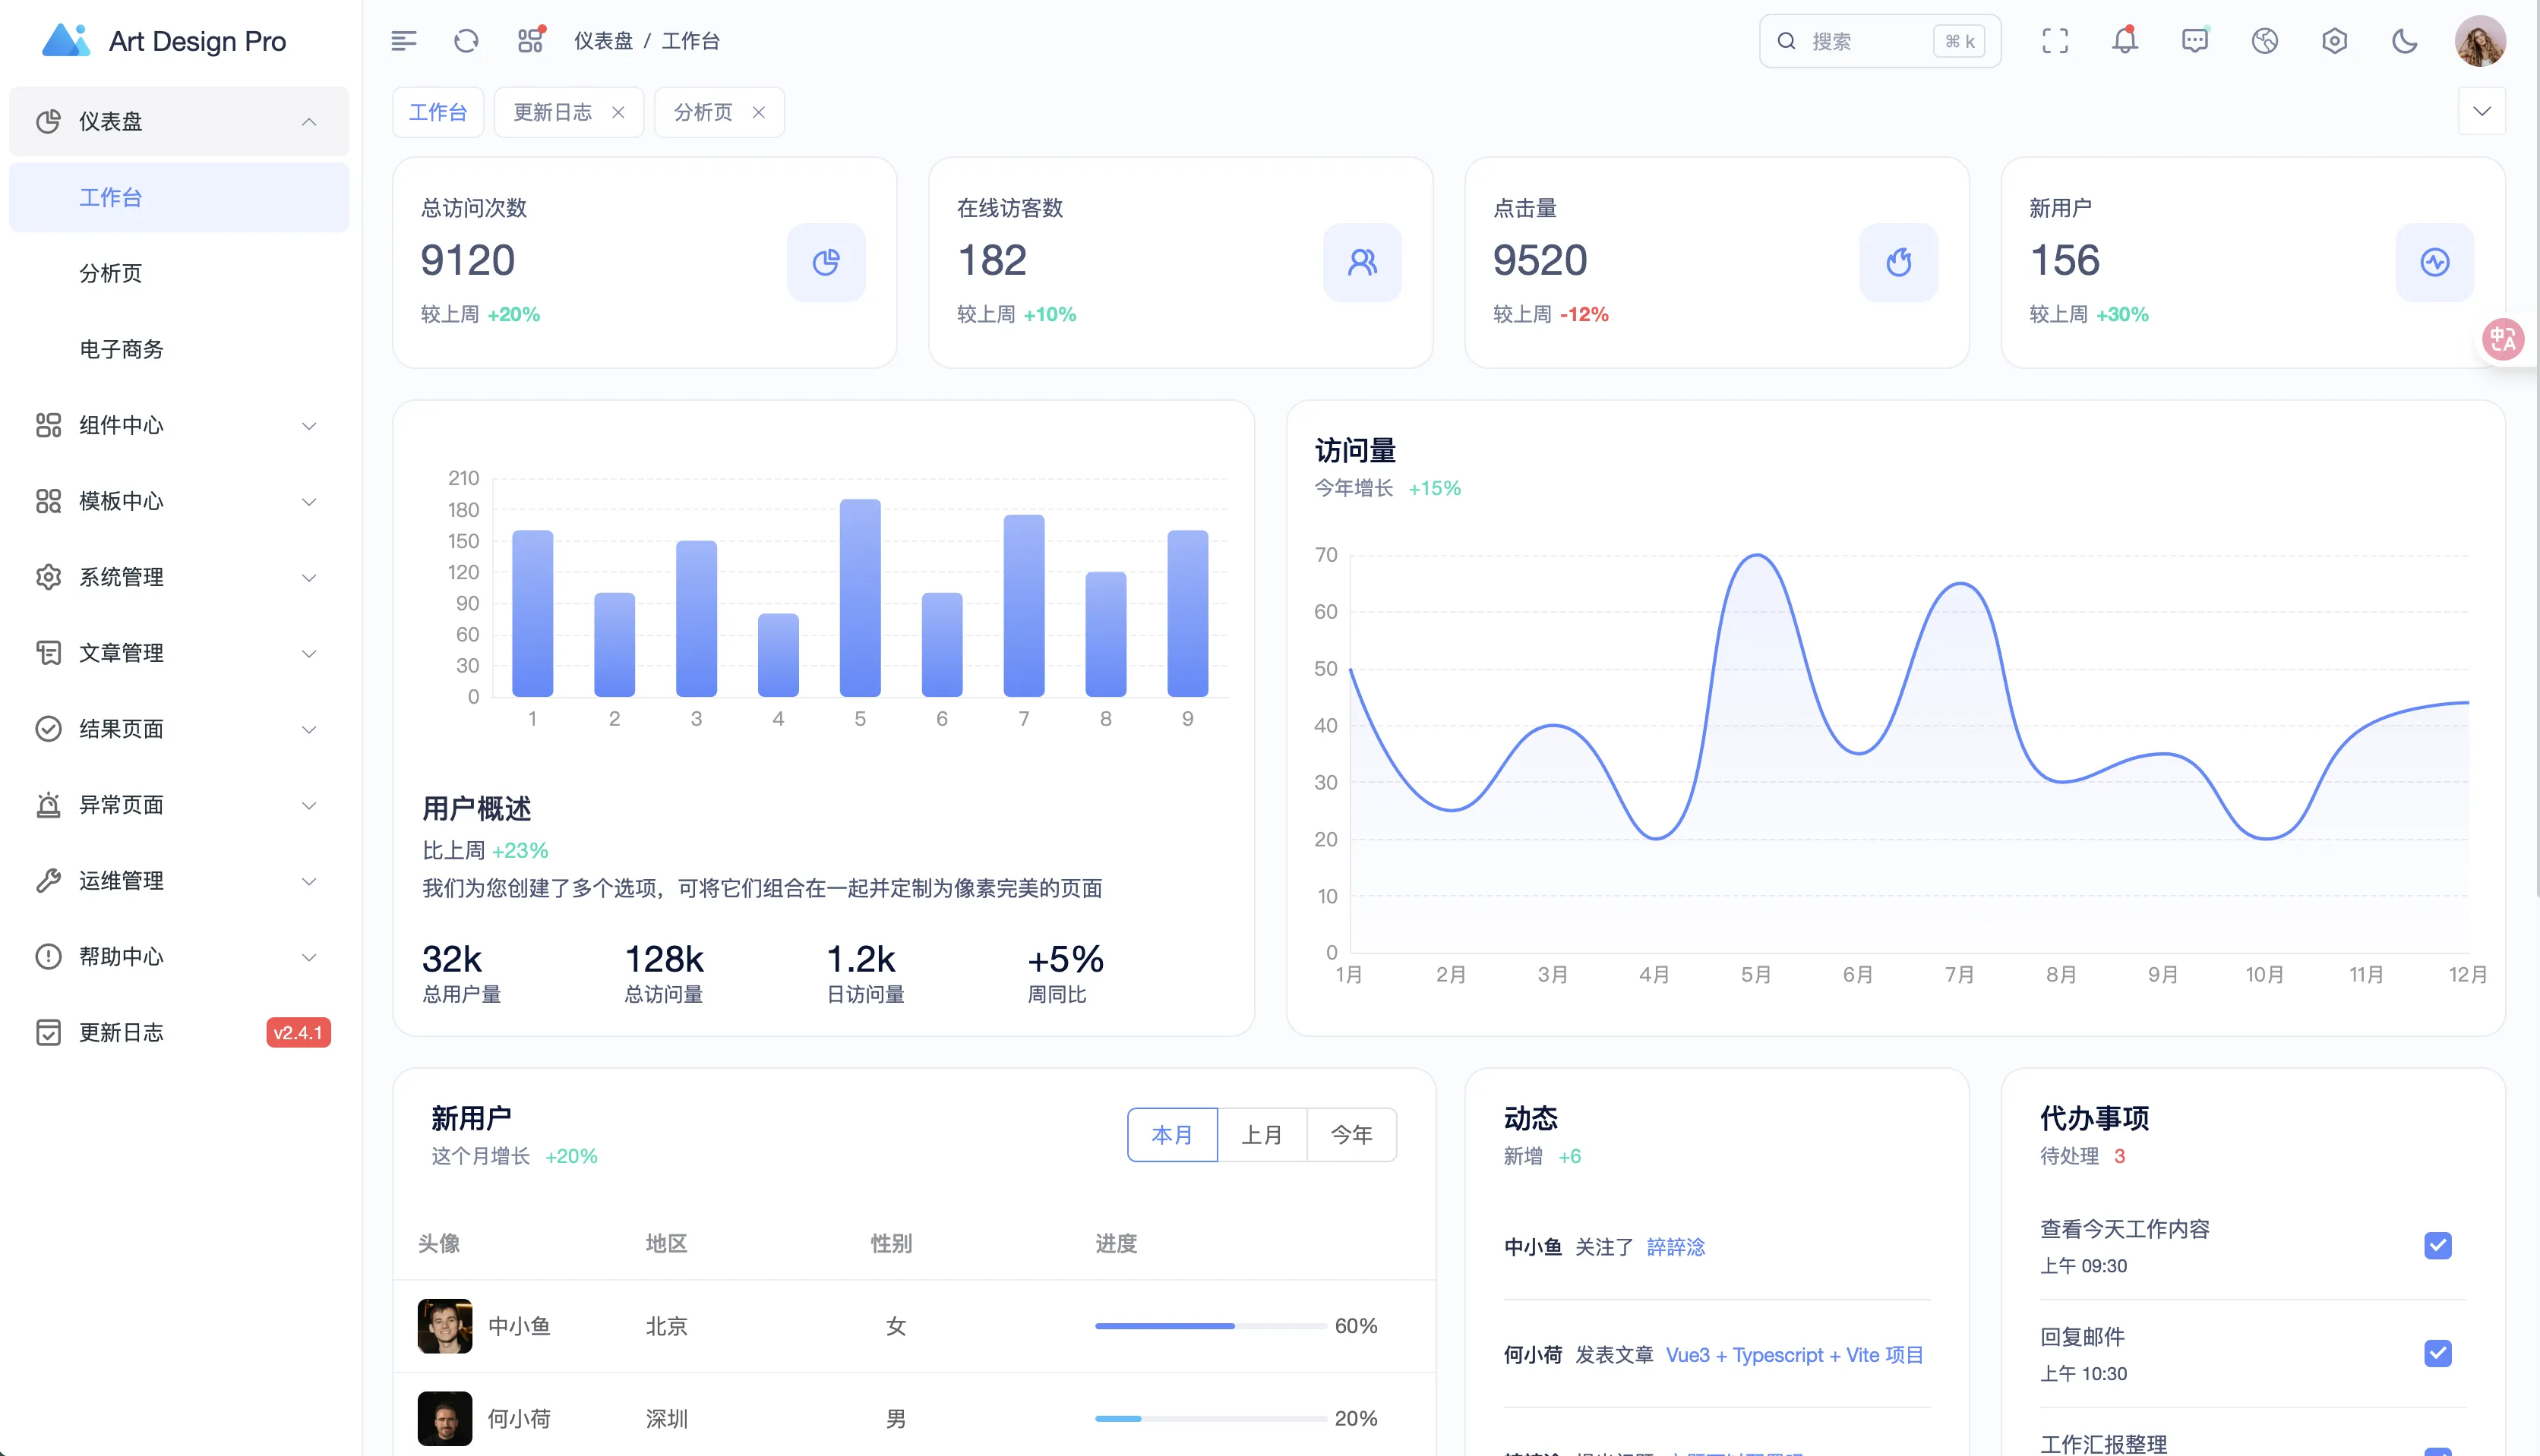This screenshot has width=2540, height=1456.
Task: Click 今年 filter button
Action: [x=1351, y=1135]
